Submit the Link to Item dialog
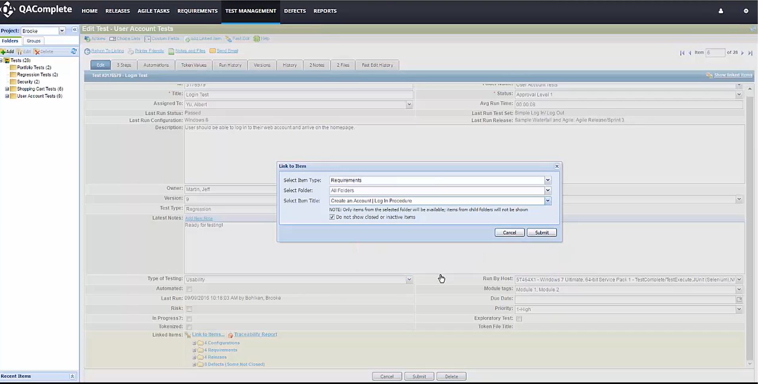Screen dimensions: 758x384 pos(541,232)
